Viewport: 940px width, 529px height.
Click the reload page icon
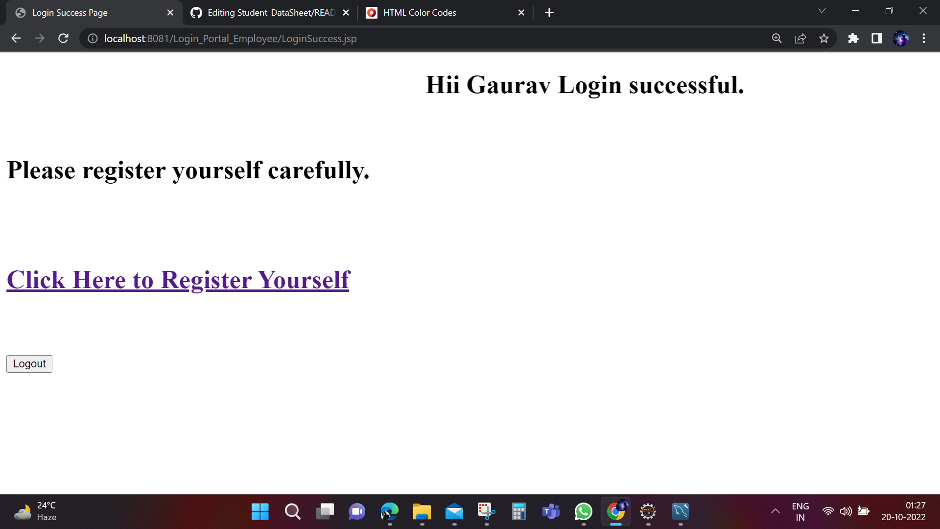pos(63,38)
